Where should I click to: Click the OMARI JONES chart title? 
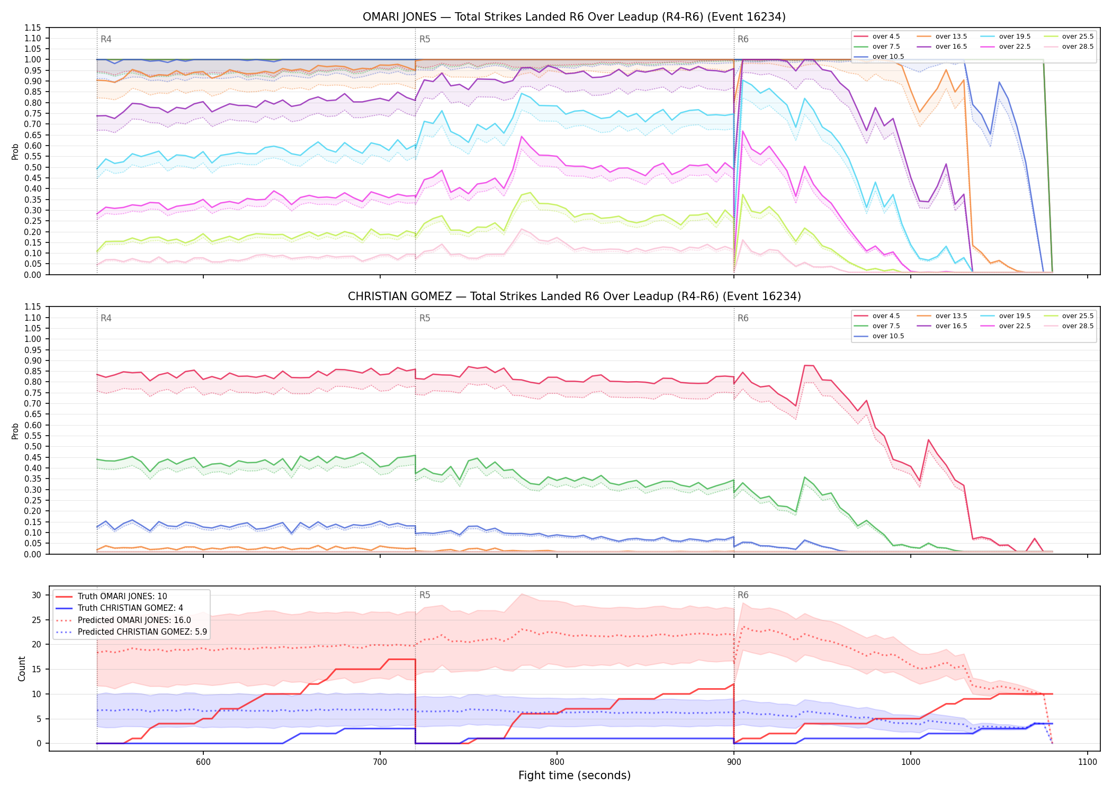[x=574, y=17]
